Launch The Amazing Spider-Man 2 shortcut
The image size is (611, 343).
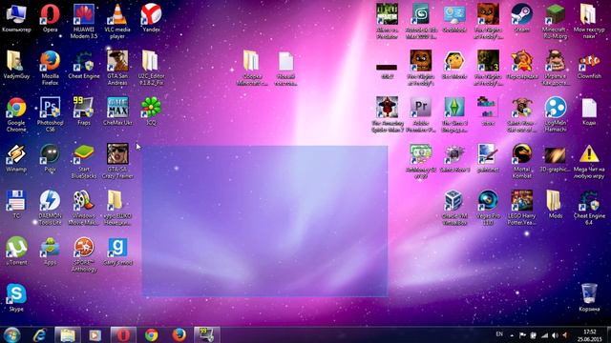(x=387, y=114)
